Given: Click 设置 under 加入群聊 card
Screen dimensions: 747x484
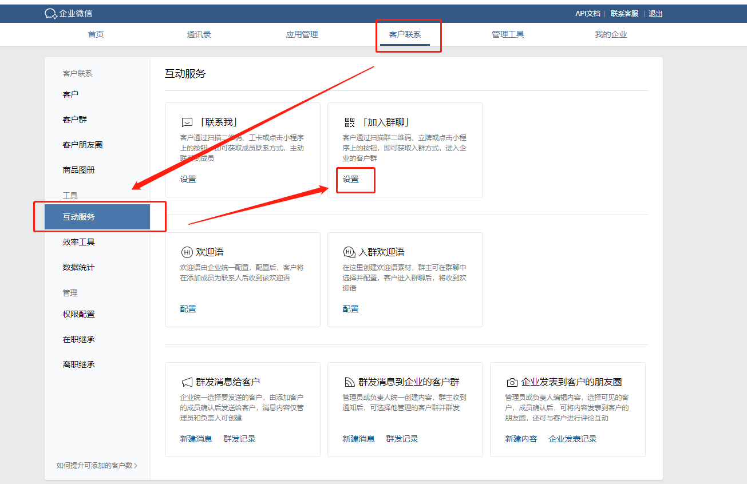Looking at the screenshot, I should (351, 179).
